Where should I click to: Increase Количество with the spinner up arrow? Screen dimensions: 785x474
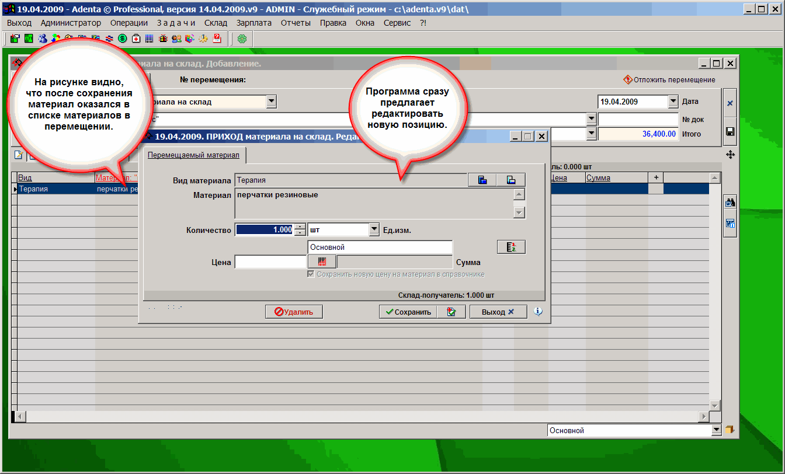click(300, 227)
